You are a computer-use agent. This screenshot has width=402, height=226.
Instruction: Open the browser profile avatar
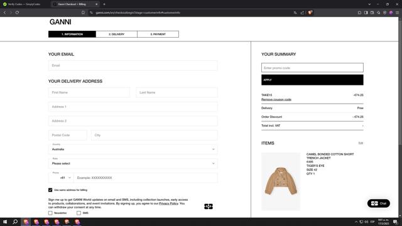(391, 13)
